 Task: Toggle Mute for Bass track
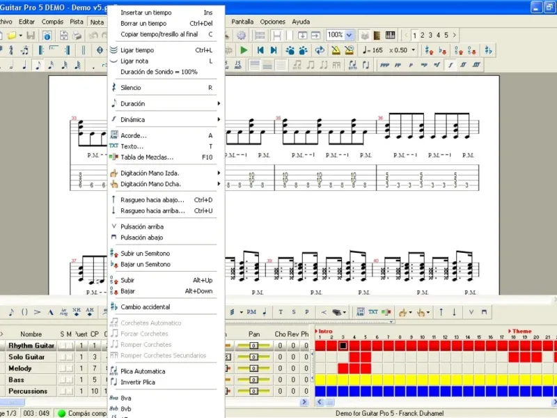coord(69,380)
